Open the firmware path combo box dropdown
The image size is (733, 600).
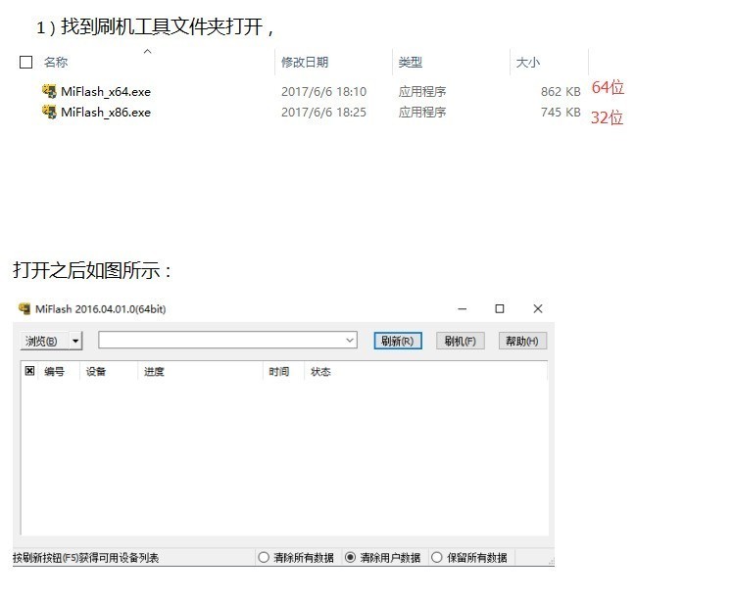tap(350, 341)
